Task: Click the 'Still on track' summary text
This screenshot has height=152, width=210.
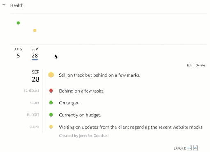Action: click(100, 75)
